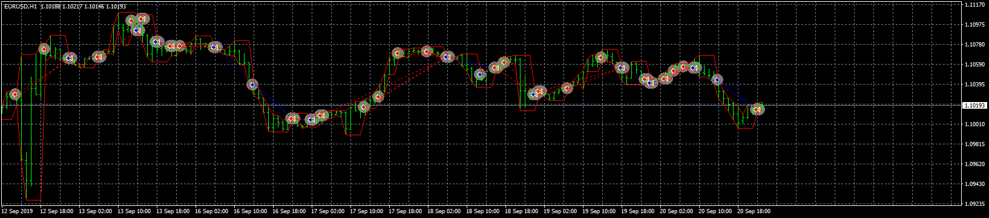Image resolution: width=989 pixels, height=218 pixels.
Task: Click the red arrow marker above 12 Sep 18:00
Action: point(44,50)
